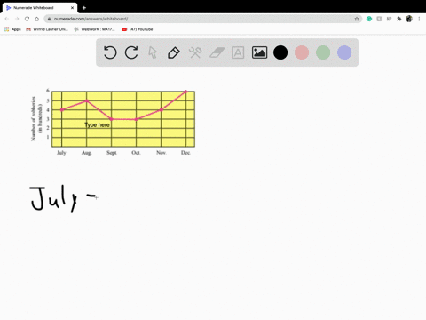Screen dimensions: 426x320
Task: Activate the text box tool
Action: [x=238, y=52]
